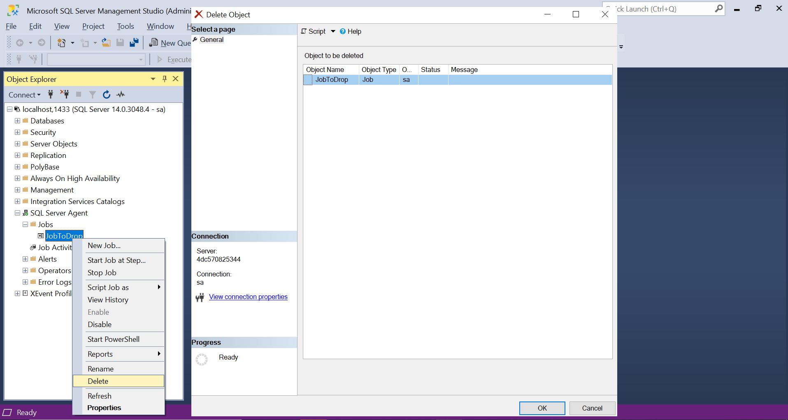Screen dimensions: 788x420
Task: Open a file using the Open File icon
Action: [106, 42]
